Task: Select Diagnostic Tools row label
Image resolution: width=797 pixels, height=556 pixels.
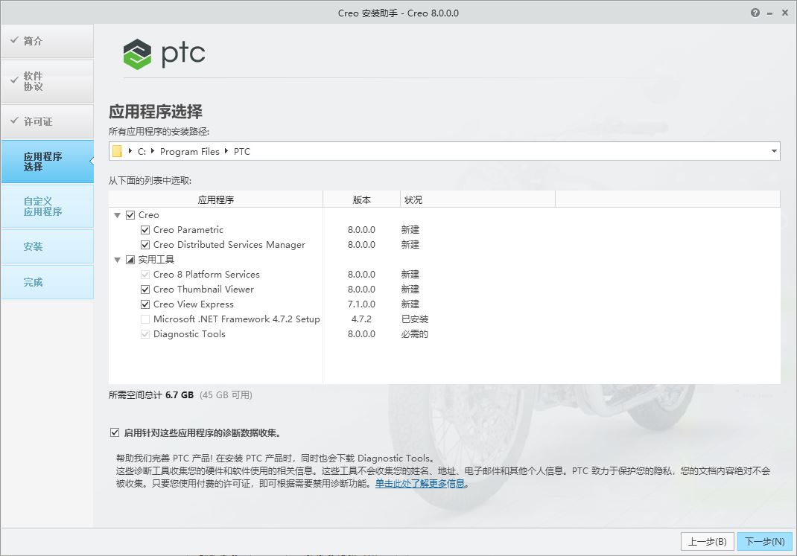Action: (x=189, y=334)
